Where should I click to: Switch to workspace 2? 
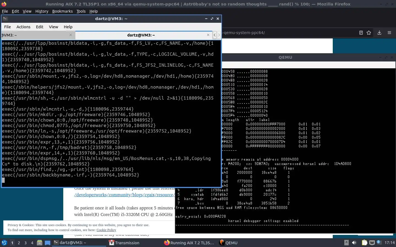coord(19,243)
